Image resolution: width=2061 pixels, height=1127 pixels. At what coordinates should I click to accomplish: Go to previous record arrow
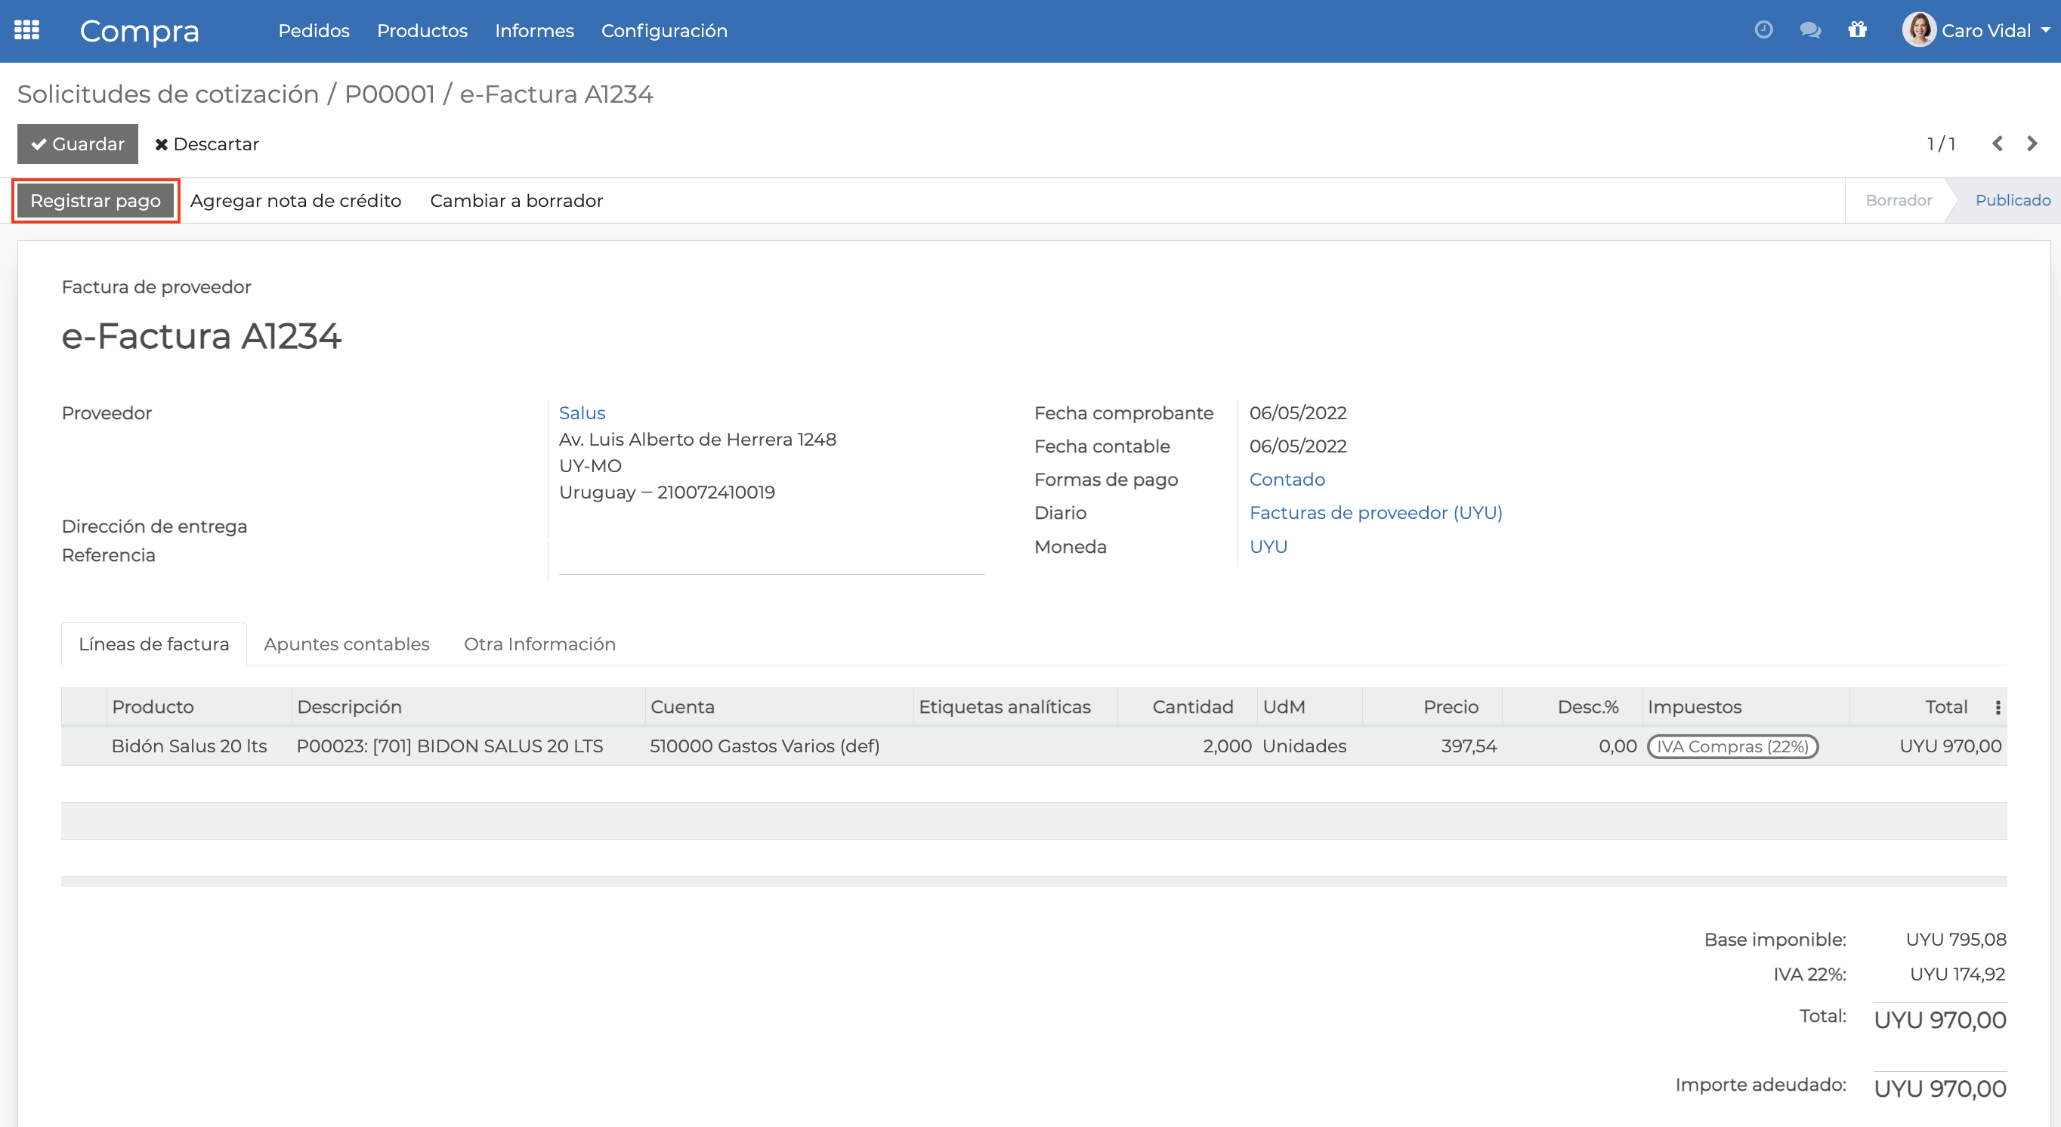(1997, 144)
